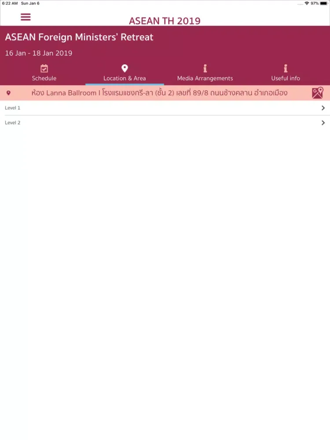Tap the battery status icon
330x440 pixels.
[x=323, y=4]
